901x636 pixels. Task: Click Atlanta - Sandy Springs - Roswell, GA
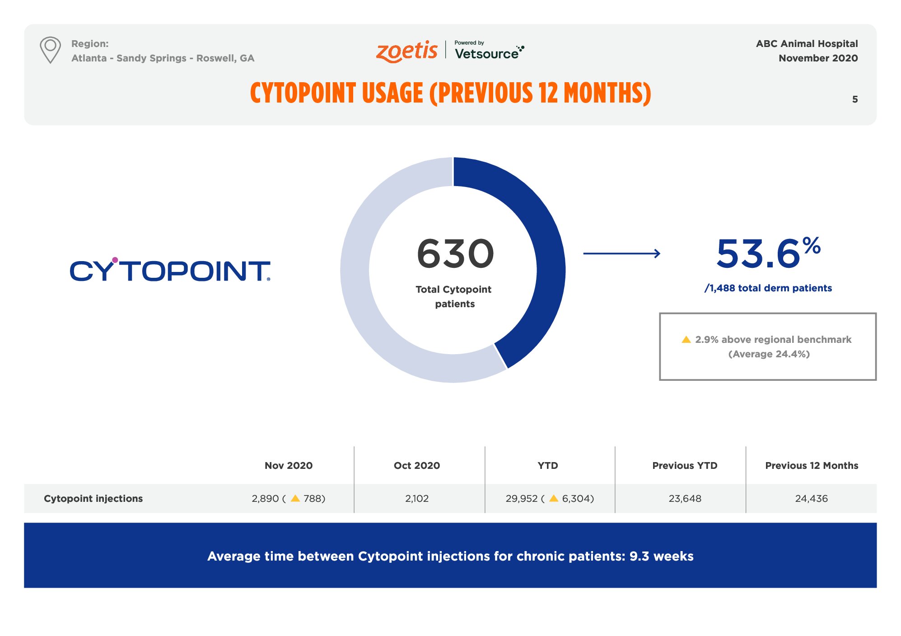pyautogui.click(x=163, y=58)
